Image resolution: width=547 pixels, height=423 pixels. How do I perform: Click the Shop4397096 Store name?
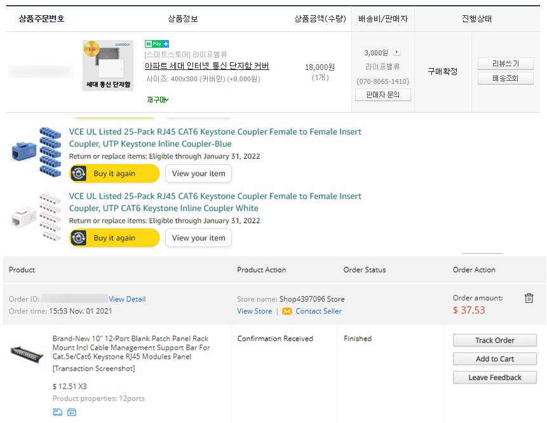[312, 299]
